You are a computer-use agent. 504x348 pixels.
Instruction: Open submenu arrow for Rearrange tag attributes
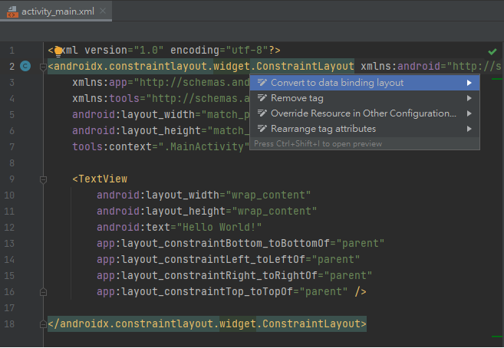coord(469,129)
